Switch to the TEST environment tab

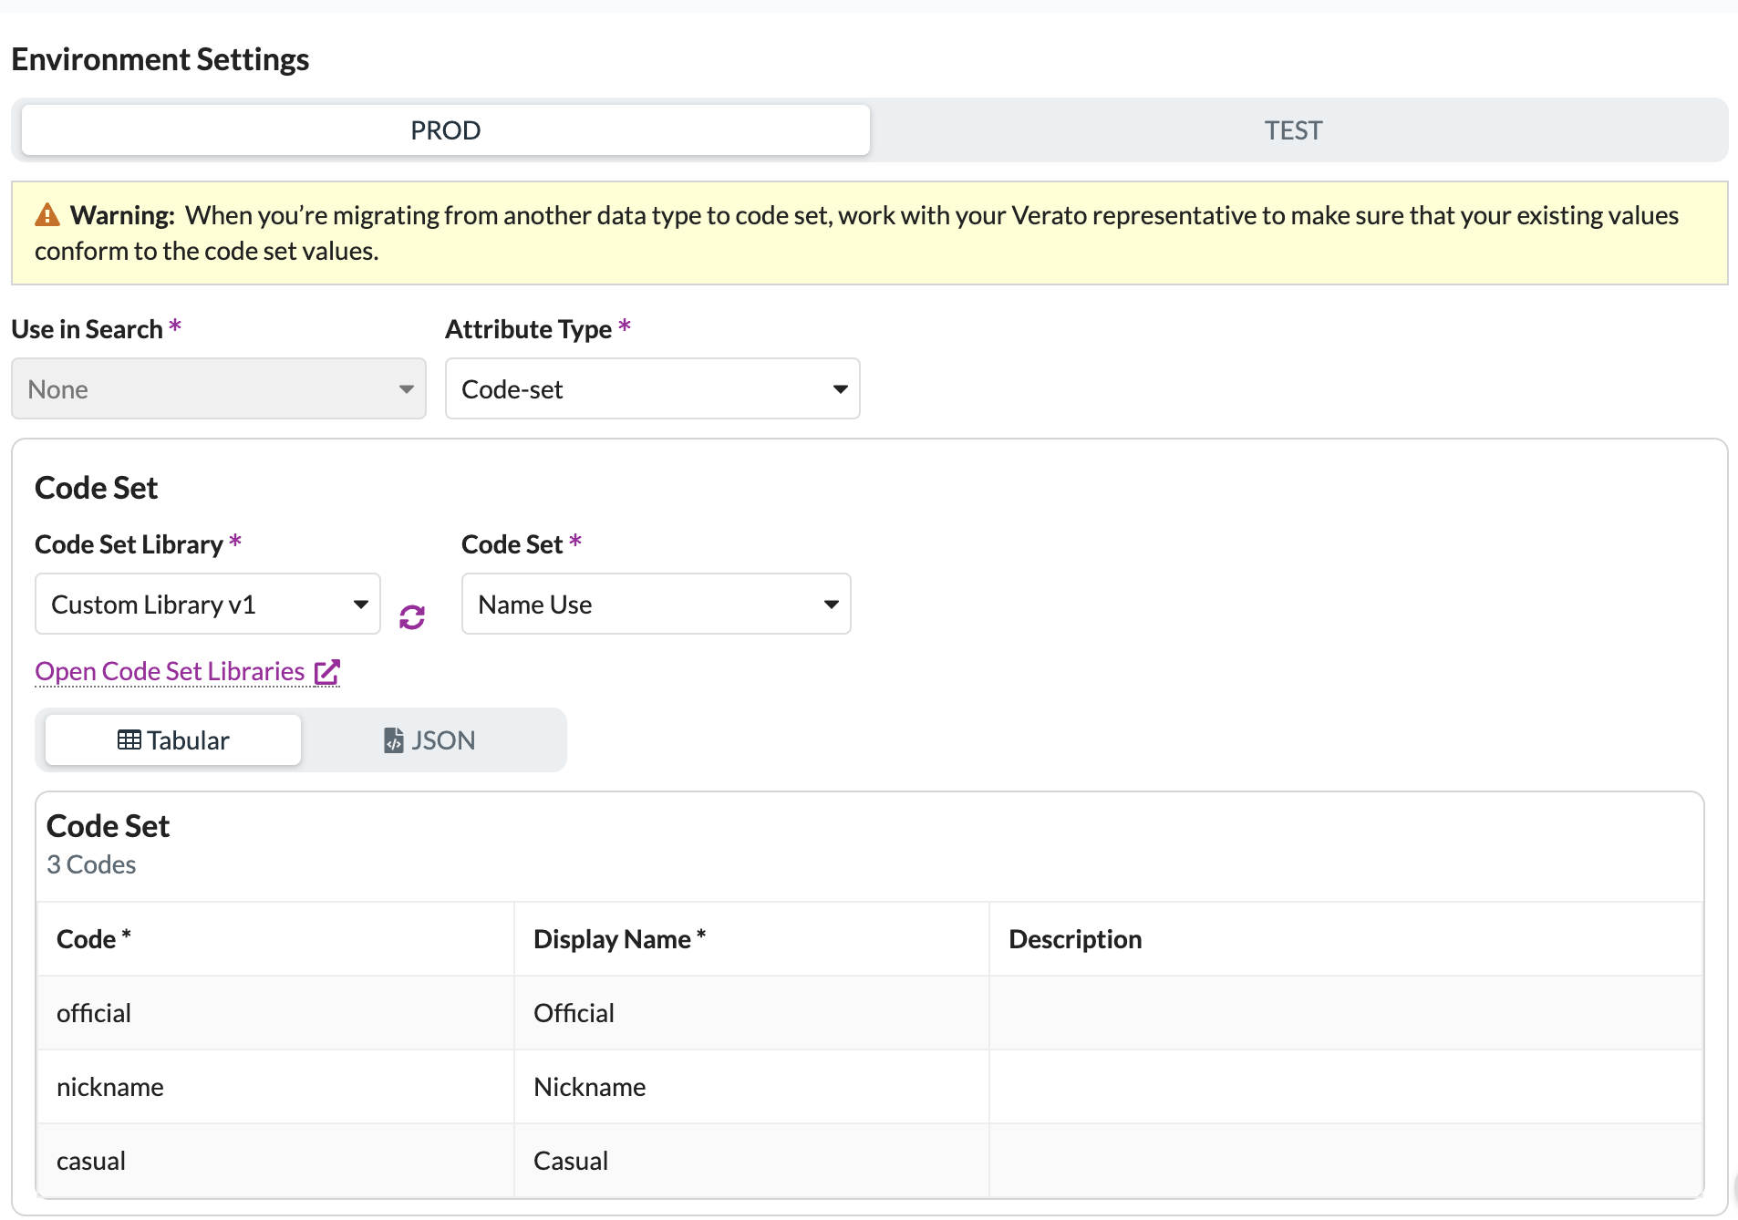click(x=1293, y=130)
